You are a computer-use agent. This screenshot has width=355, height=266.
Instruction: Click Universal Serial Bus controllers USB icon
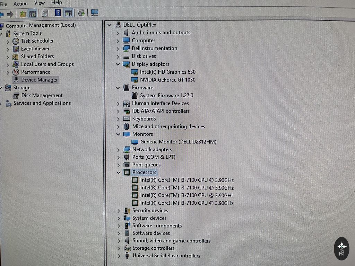[127, 256]
